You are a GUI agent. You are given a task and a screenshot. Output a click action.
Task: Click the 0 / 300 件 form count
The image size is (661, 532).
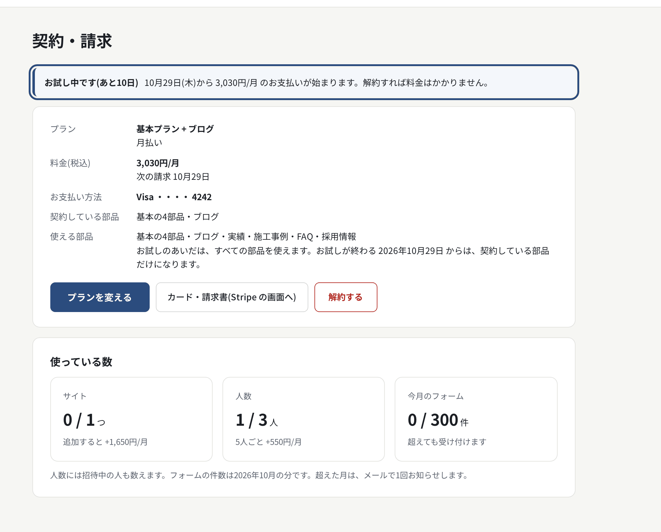438,420
